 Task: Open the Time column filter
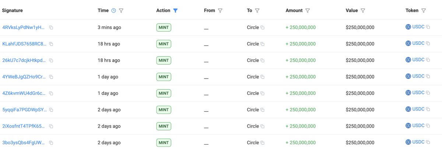pyautogui.click(x=121, y=11)
